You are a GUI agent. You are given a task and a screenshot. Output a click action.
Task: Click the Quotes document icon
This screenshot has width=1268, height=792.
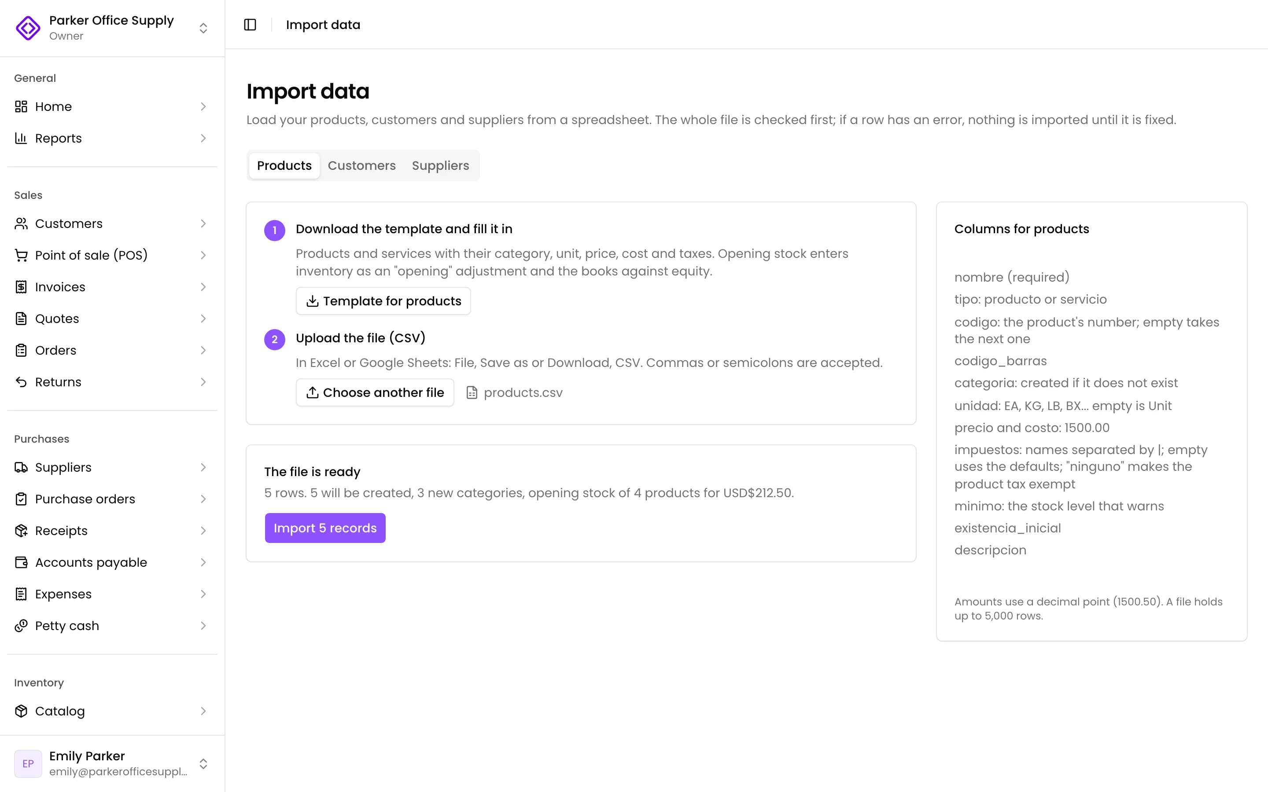click(21, 319)
